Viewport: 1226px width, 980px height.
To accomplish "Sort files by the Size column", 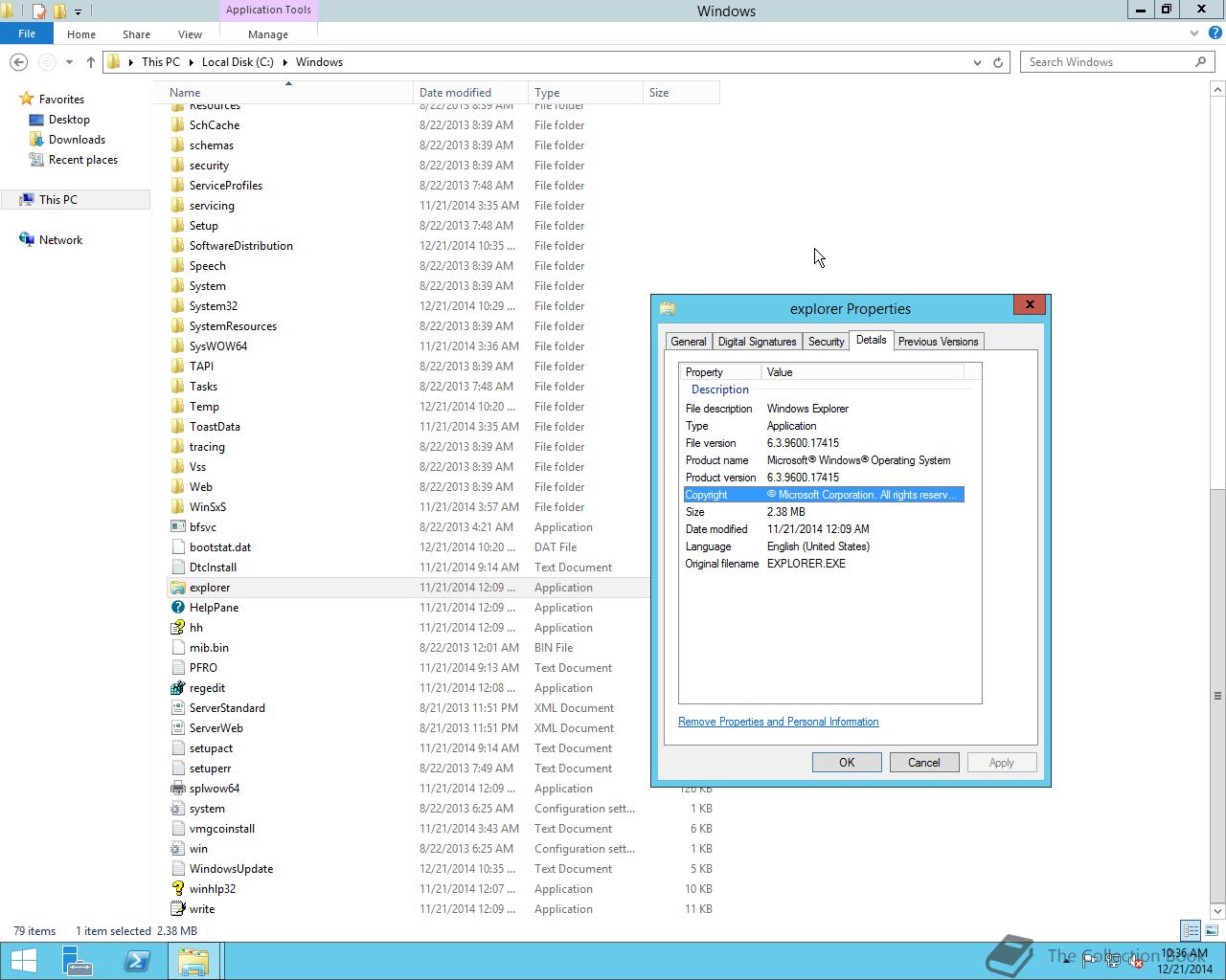I will [x=681, y=93].
